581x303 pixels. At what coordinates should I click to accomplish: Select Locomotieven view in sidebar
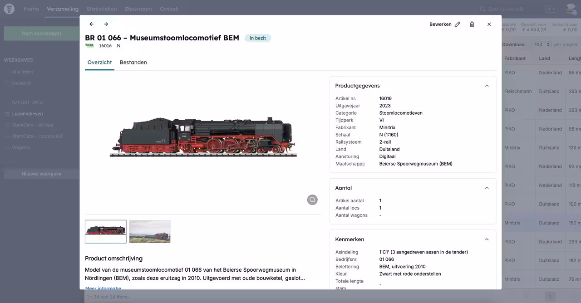coord(27,114)
